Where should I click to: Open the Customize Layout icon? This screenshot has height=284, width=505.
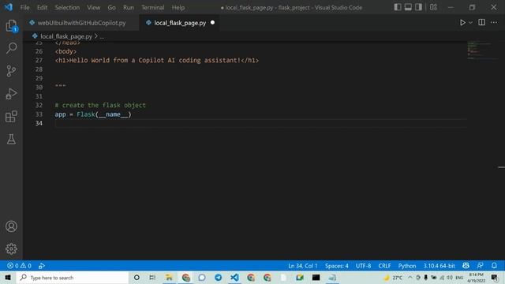pos(433,7)
